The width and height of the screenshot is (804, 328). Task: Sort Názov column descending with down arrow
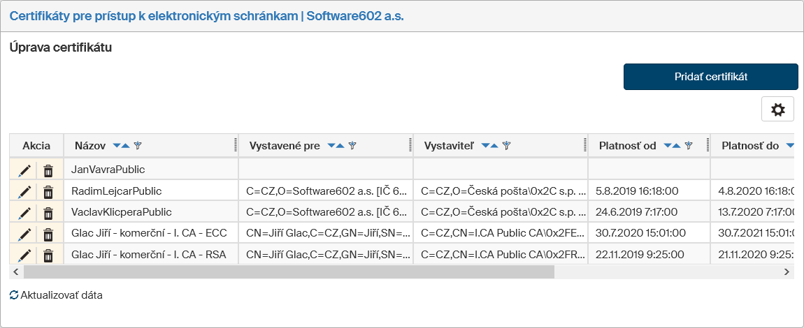pyautogui.click(x=117, y=146)
